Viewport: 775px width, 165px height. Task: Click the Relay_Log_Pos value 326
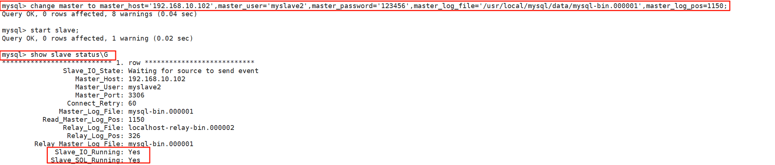134,136
